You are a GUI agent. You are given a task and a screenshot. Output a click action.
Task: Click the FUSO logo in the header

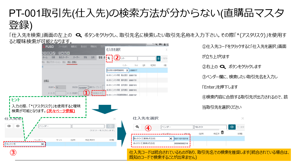coord(49,47)
